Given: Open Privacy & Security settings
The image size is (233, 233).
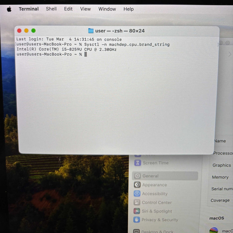Looking at the screenshot, I should [160, 220].
